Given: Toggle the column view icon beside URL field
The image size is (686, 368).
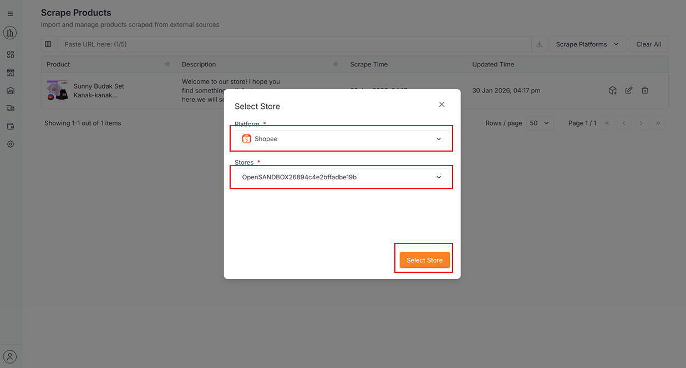Looking at the screenshot, I should 48,44.
